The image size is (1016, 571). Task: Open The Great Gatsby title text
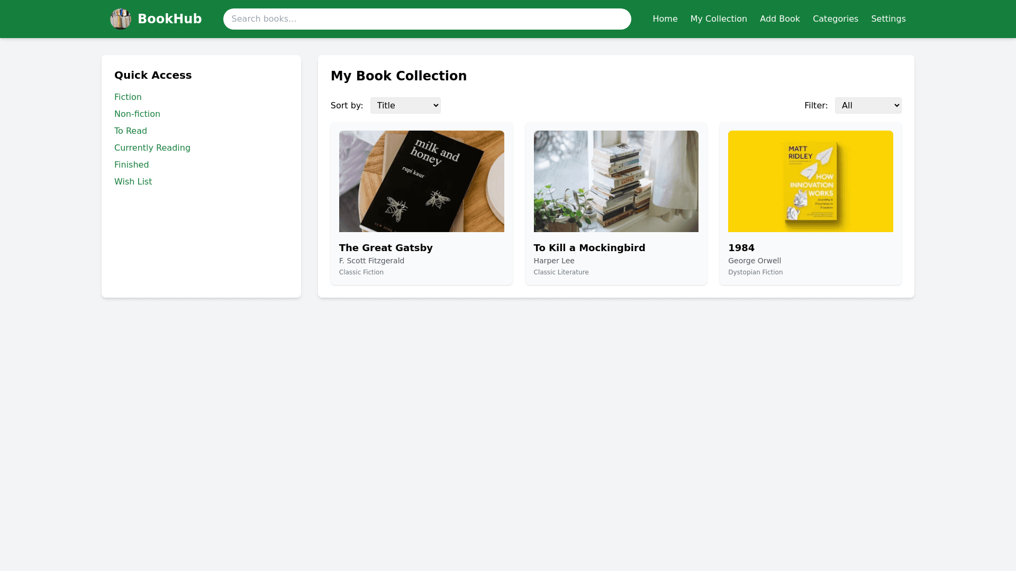386,248
